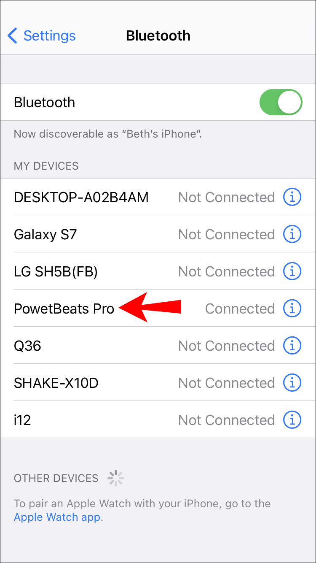
Task: Connect to DESKTOP-A02B4AM
Action: point(158,197)
